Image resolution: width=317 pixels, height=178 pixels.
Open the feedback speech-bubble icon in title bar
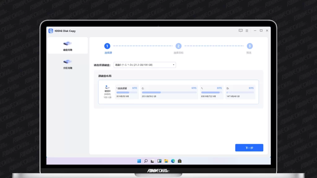click(x=241, y=31)
